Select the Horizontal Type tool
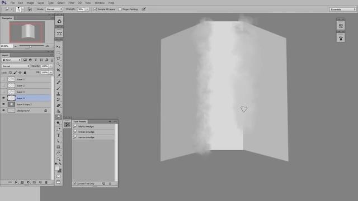This screenshot has width=358, height=201. pyautogui.click(x=58, y=135)
